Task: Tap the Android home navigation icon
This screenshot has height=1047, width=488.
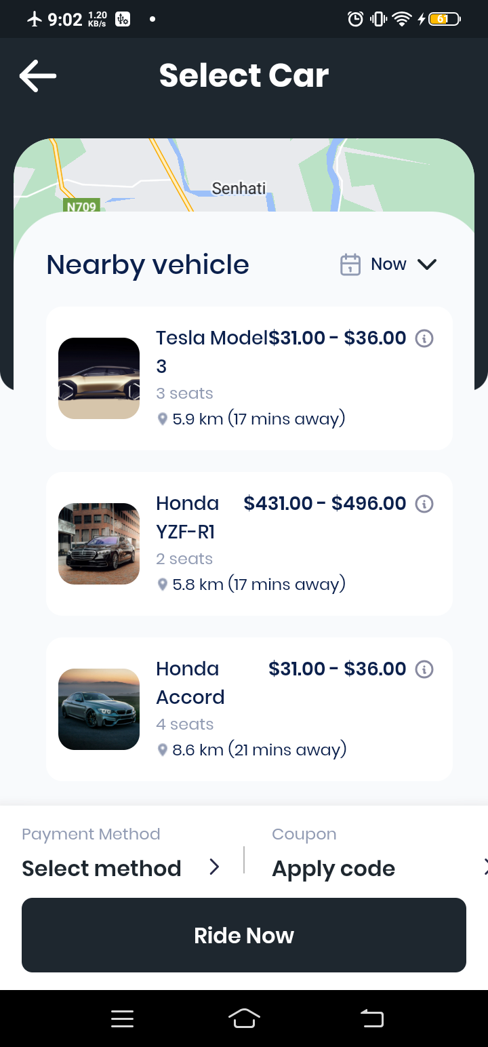Action: point(245,1019)
